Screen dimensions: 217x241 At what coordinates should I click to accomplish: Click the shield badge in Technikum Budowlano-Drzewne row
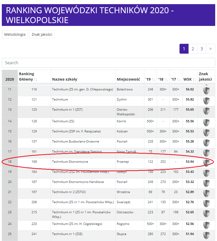[206, 143]
